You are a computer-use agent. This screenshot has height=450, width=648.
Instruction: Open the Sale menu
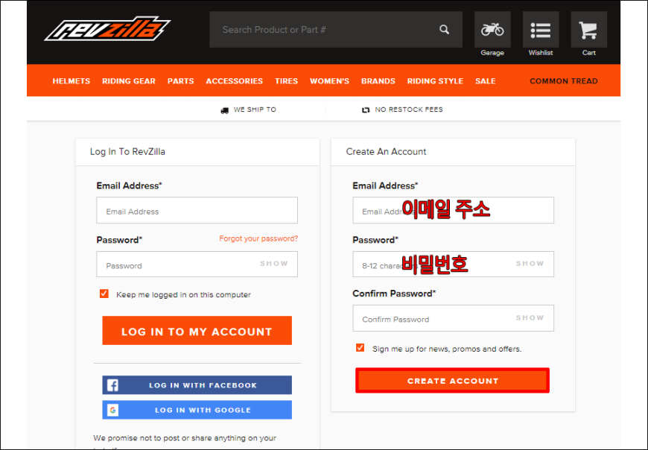(x=485, y=81)
